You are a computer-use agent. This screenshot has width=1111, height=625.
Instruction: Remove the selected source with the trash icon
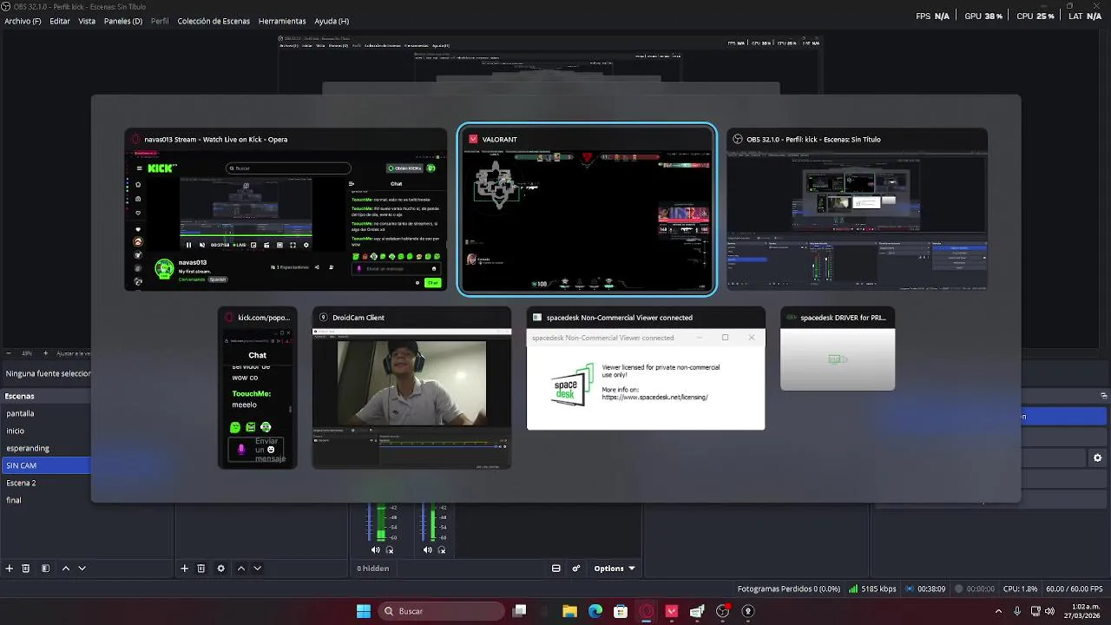(201, 569)
